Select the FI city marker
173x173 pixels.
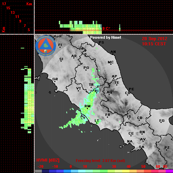[x=60, y=47]
